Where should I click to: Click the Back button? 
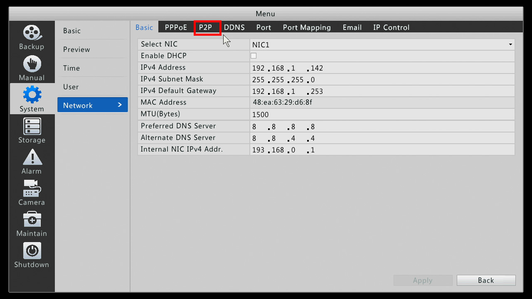coord(486,280)
